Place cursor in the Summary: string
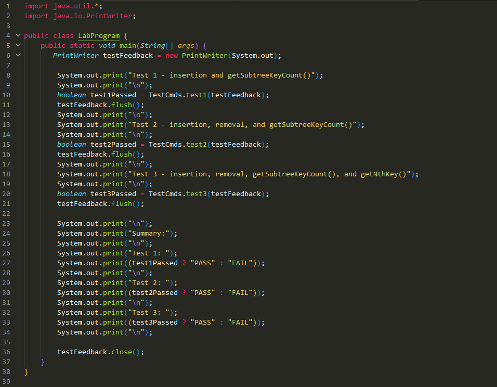497x387 pixels. pyautogui.click(x=155, y=233)
